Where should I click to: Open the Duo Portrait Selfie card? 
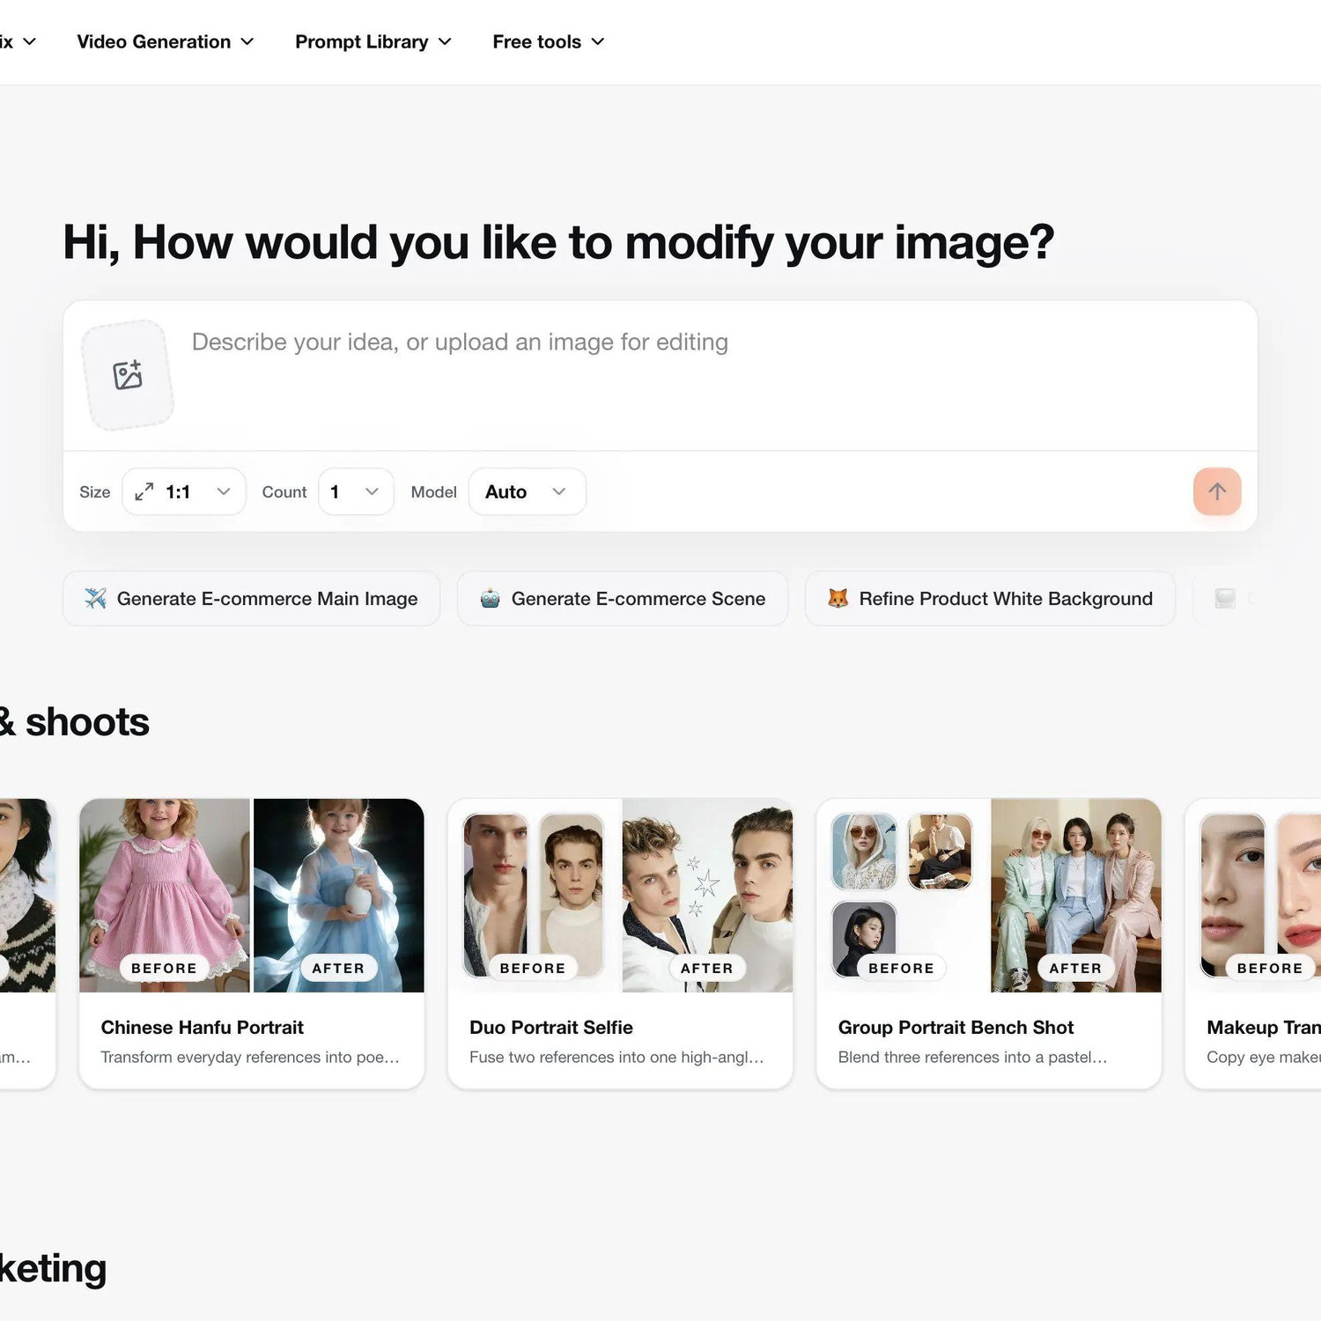[x=620, y=943]
